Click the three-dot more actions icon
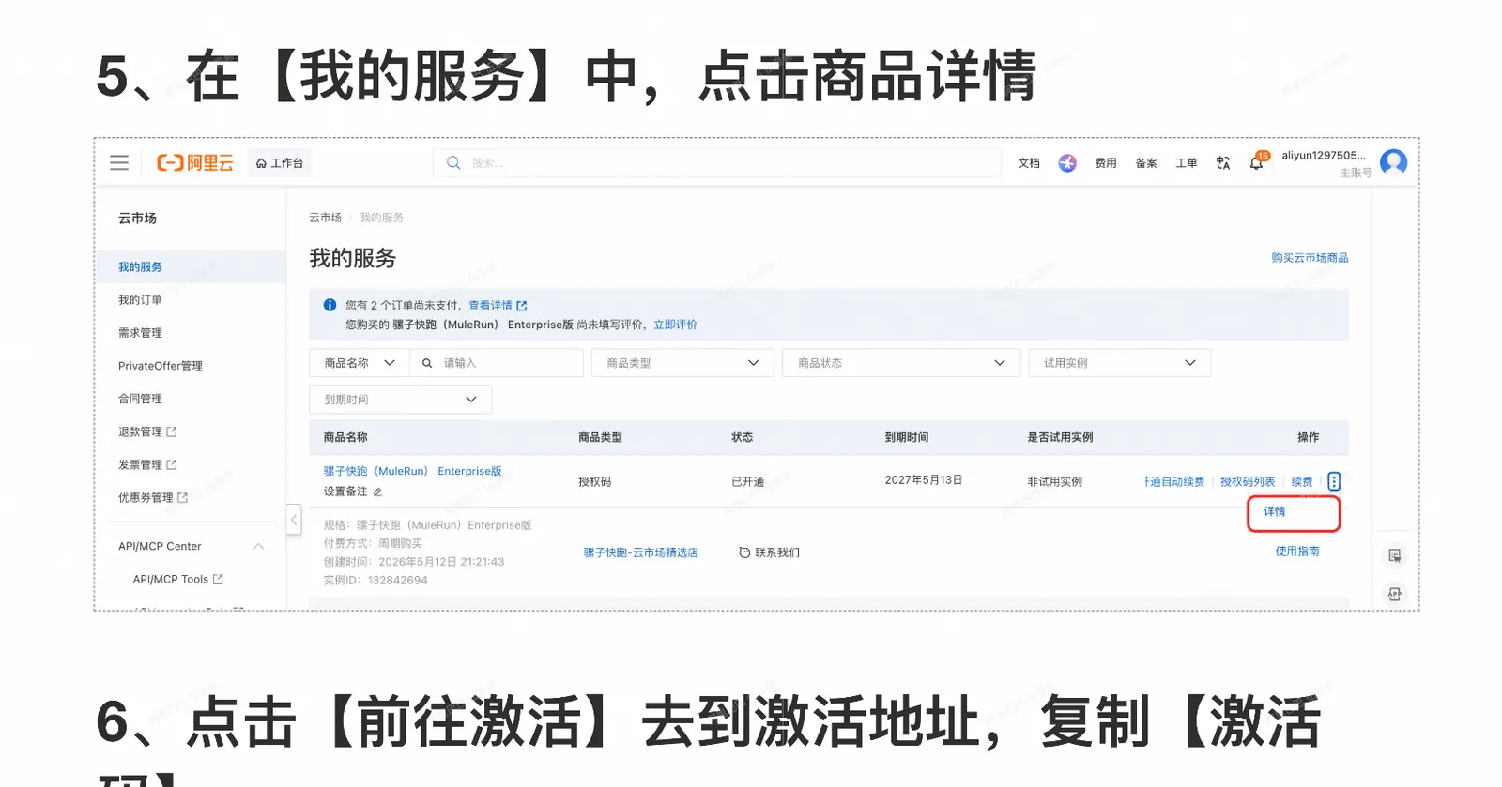Image resolution: width=1502 pixels, height=787 pixels. [x=1334, y=481]
